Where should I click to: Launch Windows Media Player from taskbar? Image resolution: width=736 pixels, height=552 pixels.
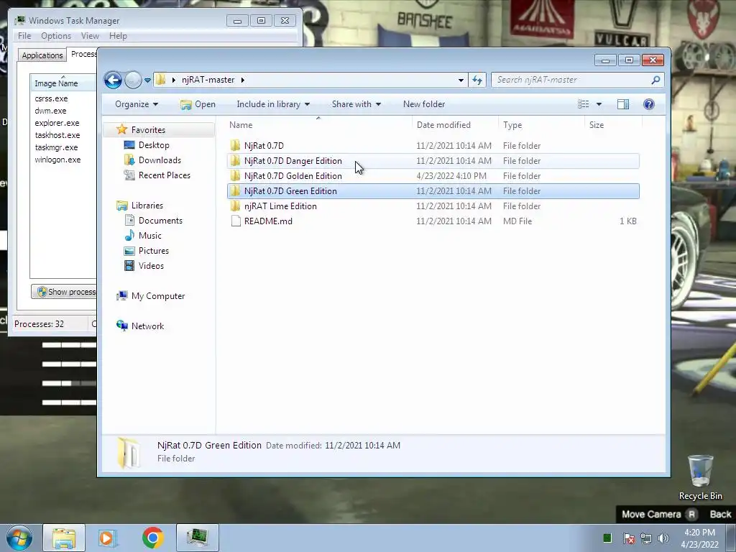[x=108, y=538]
